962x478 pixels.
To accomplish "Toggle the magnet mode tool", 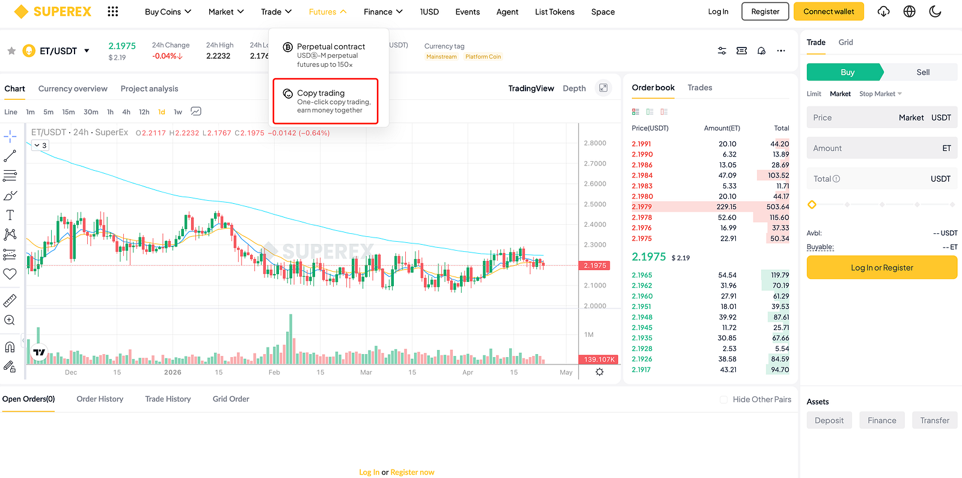I will point(10,347).
